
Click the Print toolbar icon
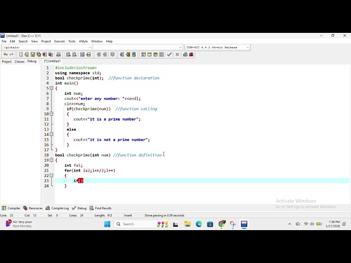59,54
